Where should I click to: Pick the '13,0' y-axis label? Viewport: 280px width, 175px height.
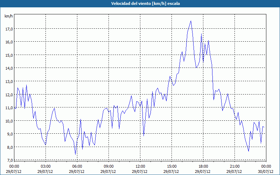coord(9,82)
